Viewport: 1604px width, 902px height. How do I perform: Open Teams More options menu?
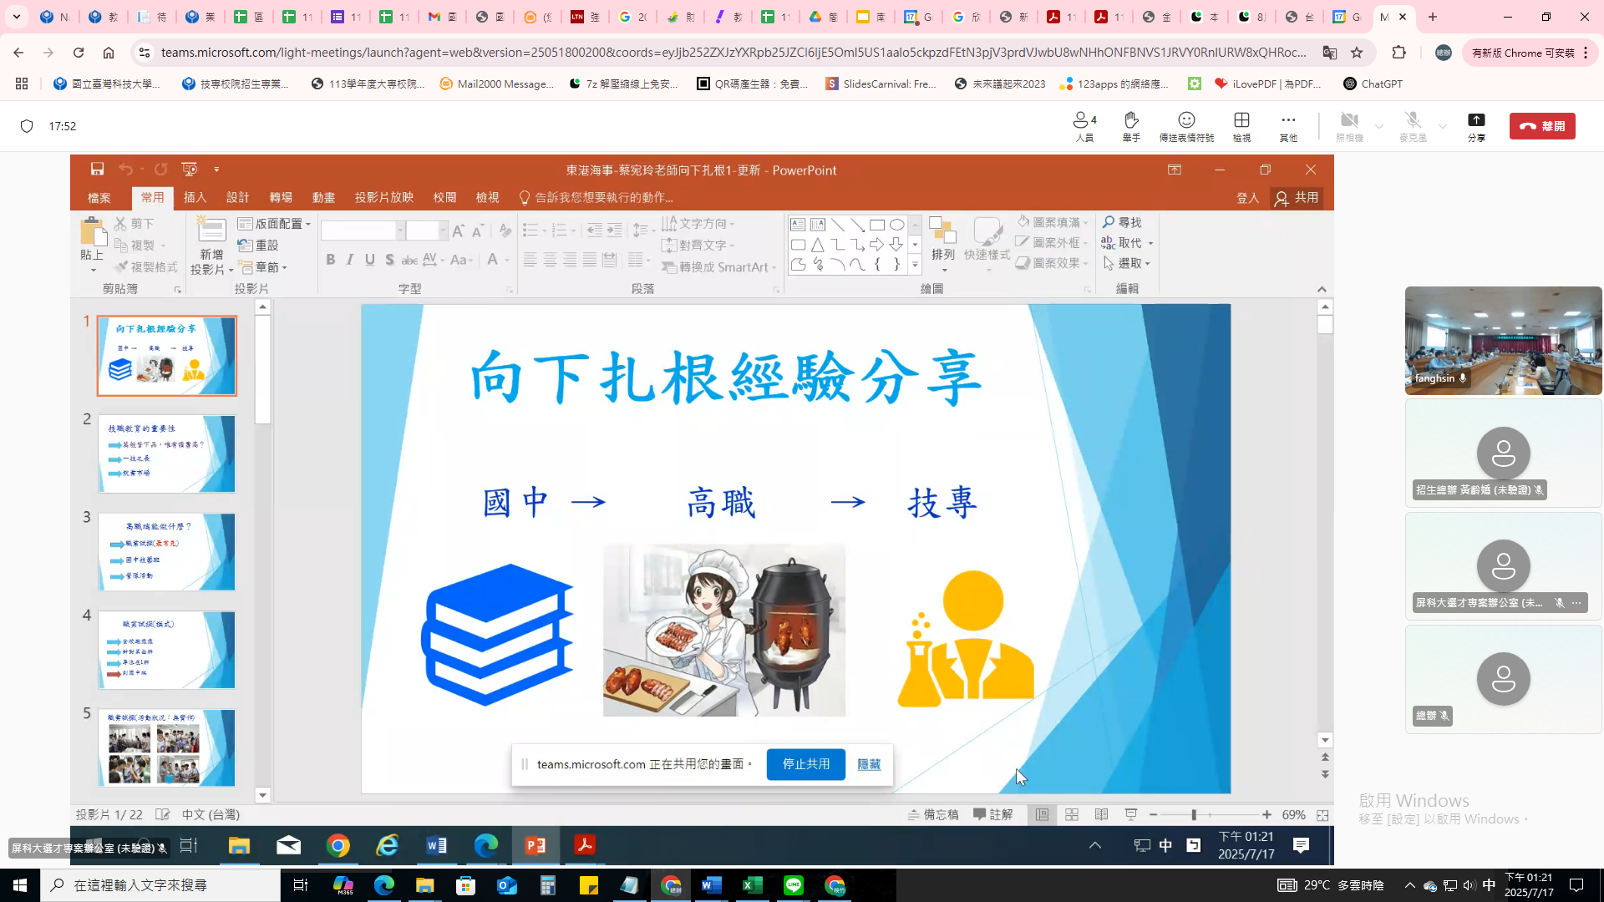[1288, 127]
